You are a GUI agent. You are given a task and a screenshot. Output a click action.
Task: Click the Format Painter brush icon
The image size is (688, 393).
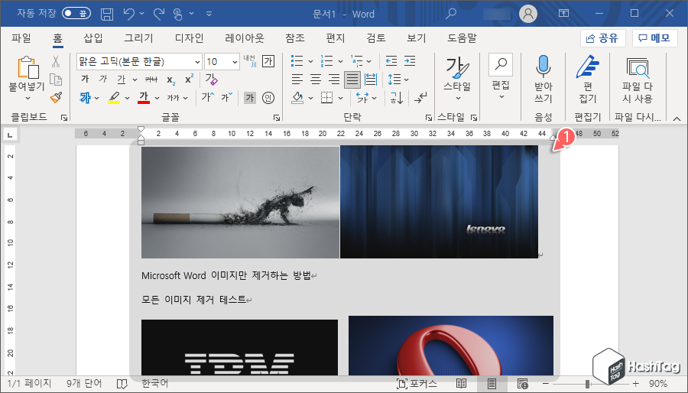coord(56,97)
